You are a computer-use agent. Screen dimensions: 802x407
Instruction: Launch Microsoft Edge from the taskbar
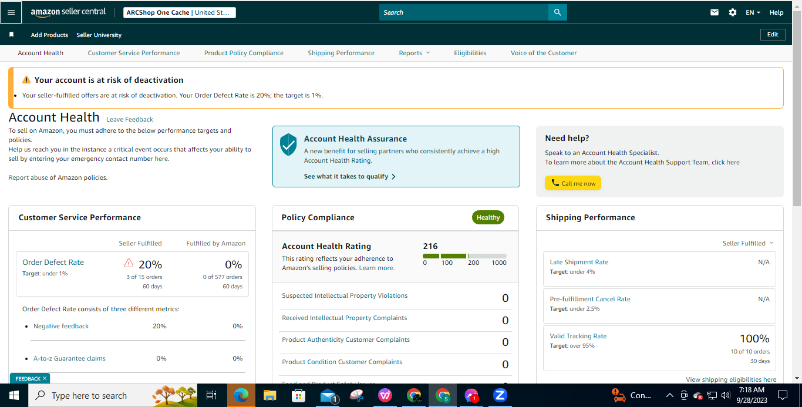[x=241, y=395]
